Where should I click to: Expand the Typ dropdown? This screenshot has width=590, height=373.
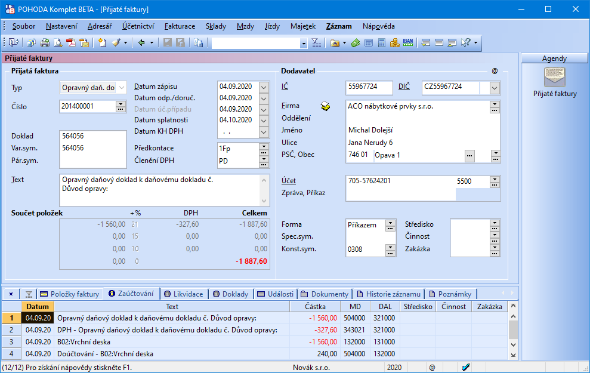(x=122, y=88)
